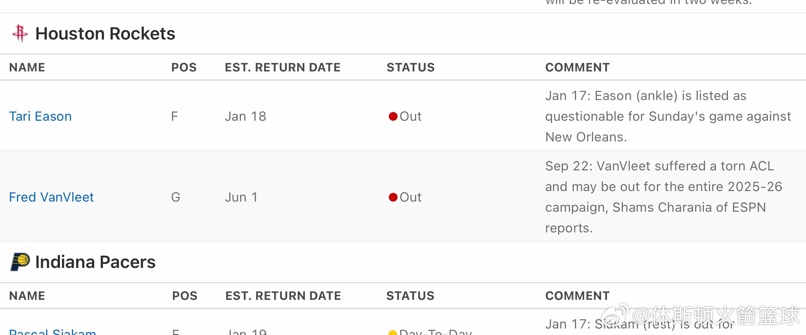Click the Rockets table COMMENT column header
806x335 pixels.
pyautogui.click(x=577, y=67)
